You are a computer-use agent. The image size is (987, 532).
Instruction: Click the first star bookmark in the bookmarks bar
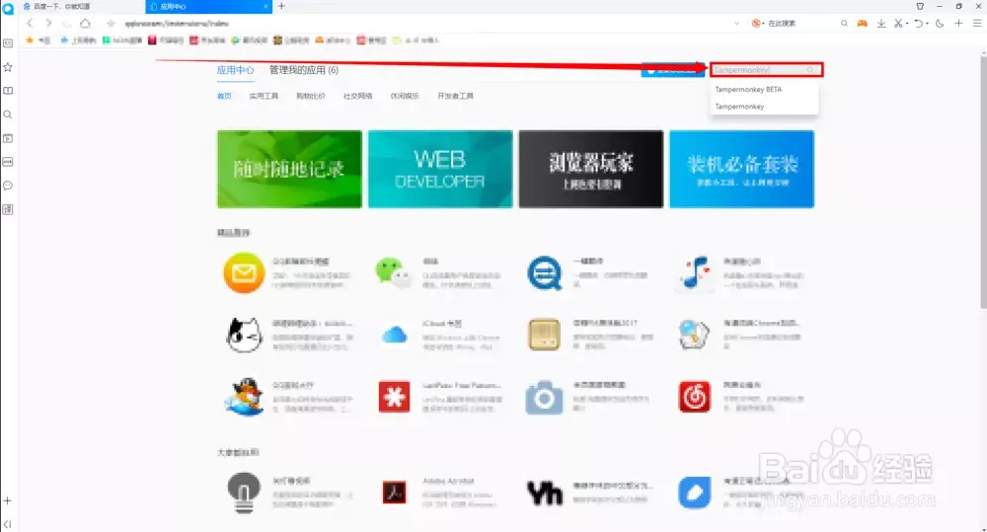coord(29,39)
